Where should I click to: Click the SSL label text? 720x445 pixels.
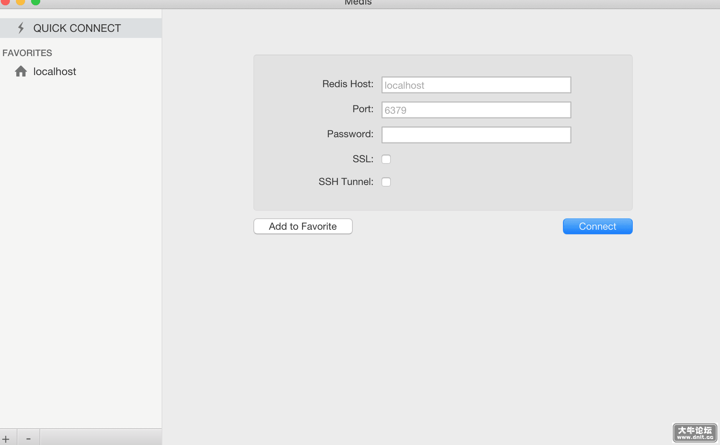coord(363,159)
